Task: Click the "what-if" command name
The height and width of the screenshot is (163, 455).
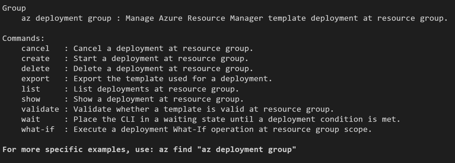Action: coord(38,129)
